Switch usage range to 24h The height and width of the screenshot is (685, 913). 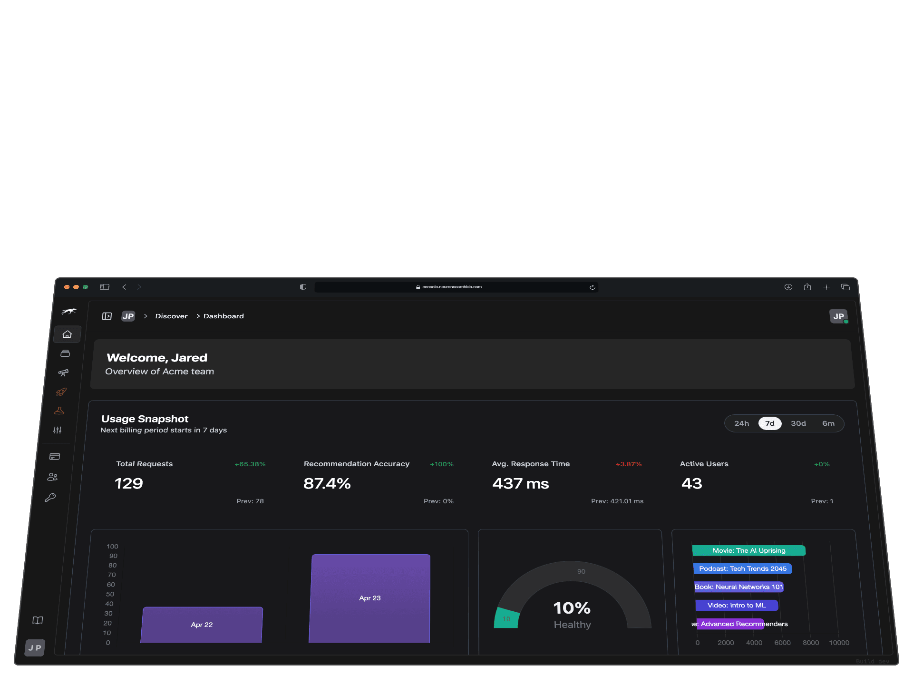(742, 423)
